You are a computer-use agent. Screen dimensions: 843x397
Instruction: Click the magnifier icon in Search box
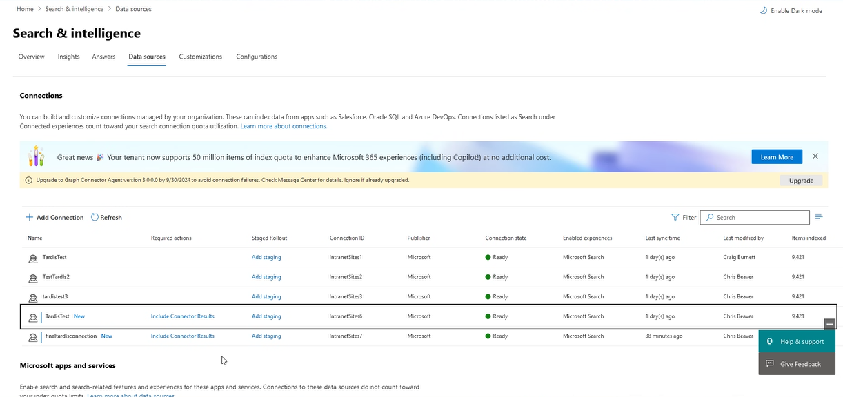(709, 217)
